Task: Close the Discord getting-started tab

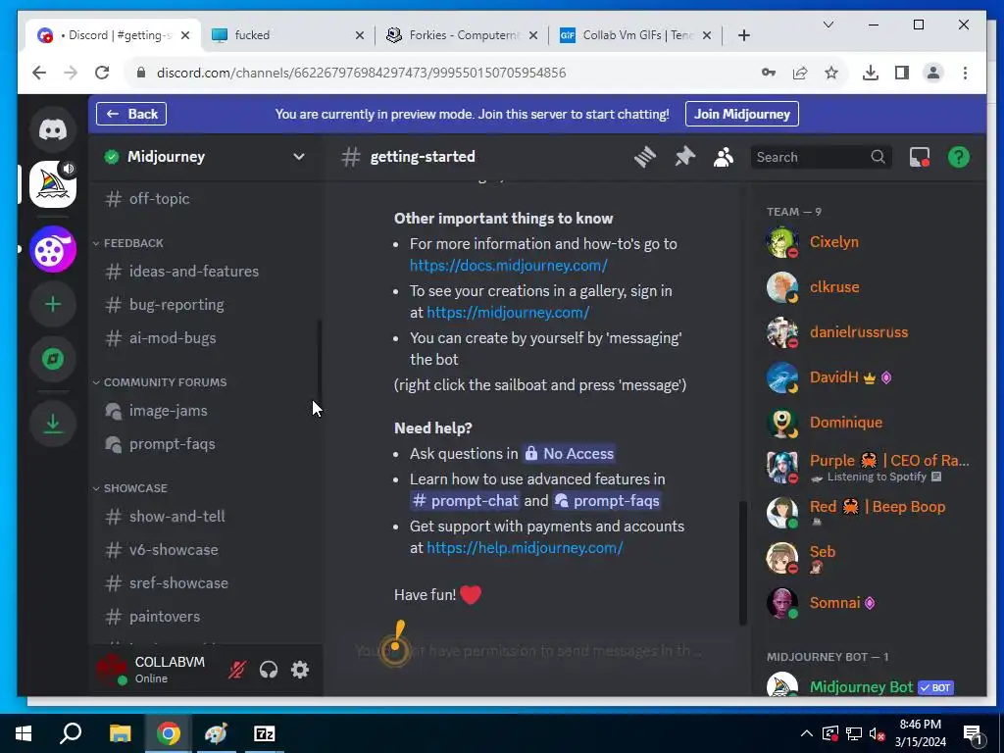Action: pos(185,35)
